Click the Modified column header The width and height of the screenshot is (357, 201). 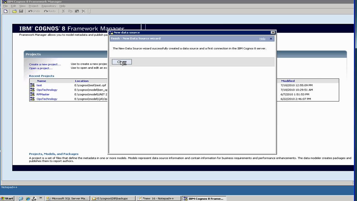[288, 81]
